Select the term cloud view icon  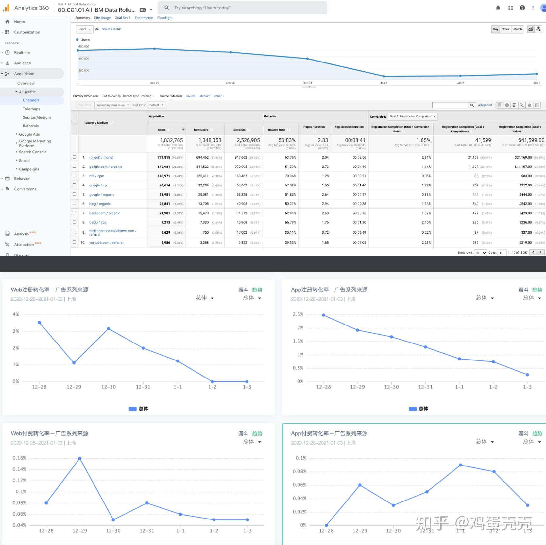point(529,105)
